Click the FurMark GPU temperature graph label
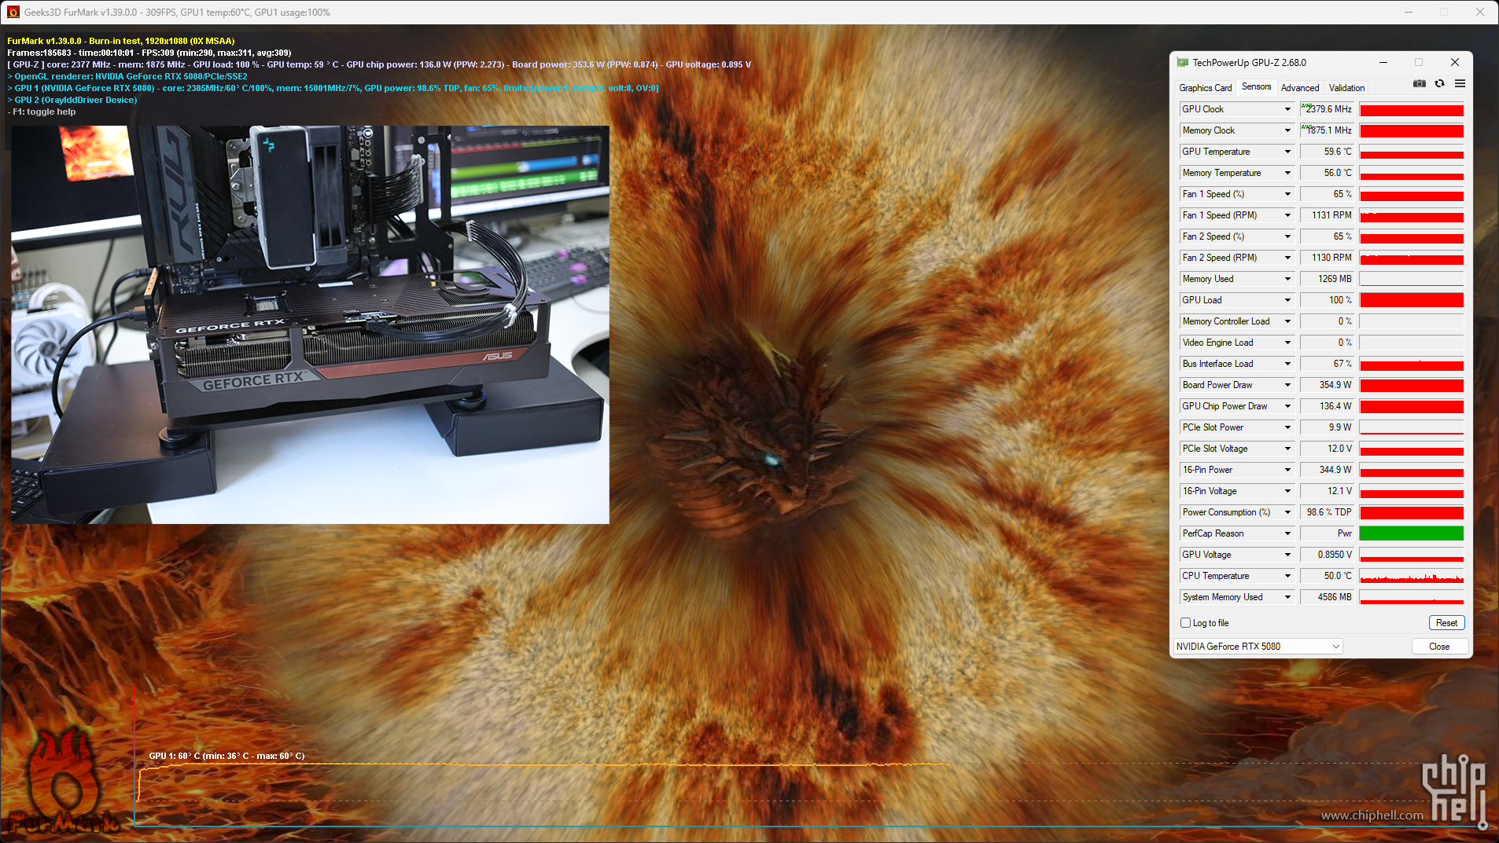This screenshot has height=843, width=1499. tap(227, 756)
